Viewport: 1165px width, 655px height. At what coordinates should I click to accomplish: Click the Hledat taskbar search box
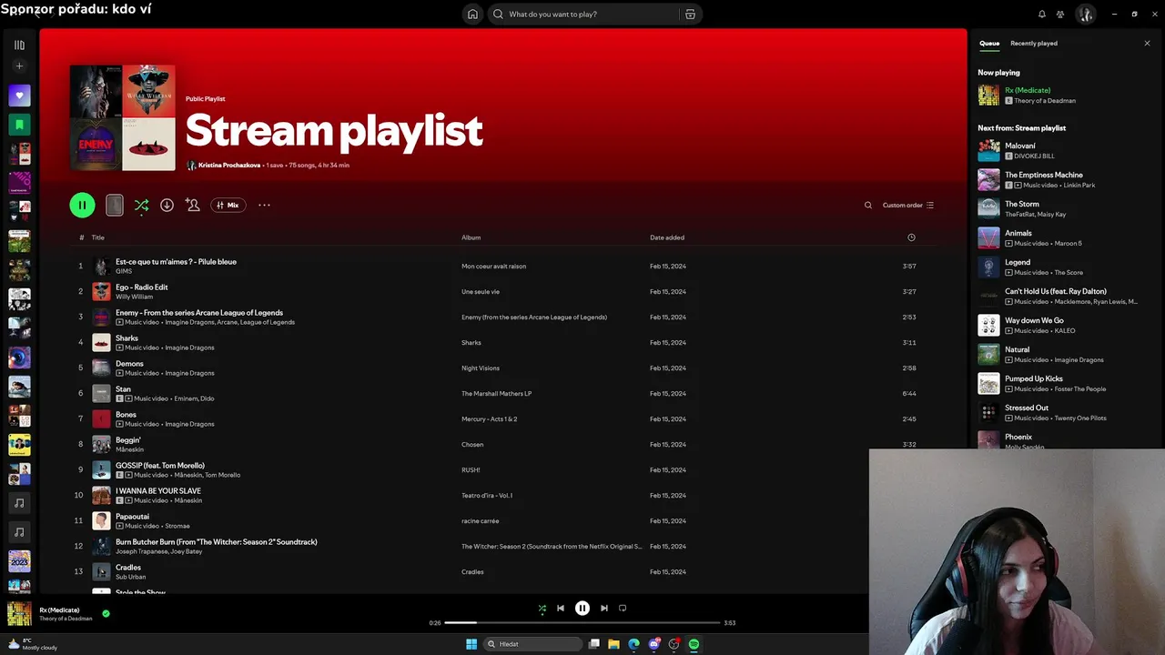[532, 644]
